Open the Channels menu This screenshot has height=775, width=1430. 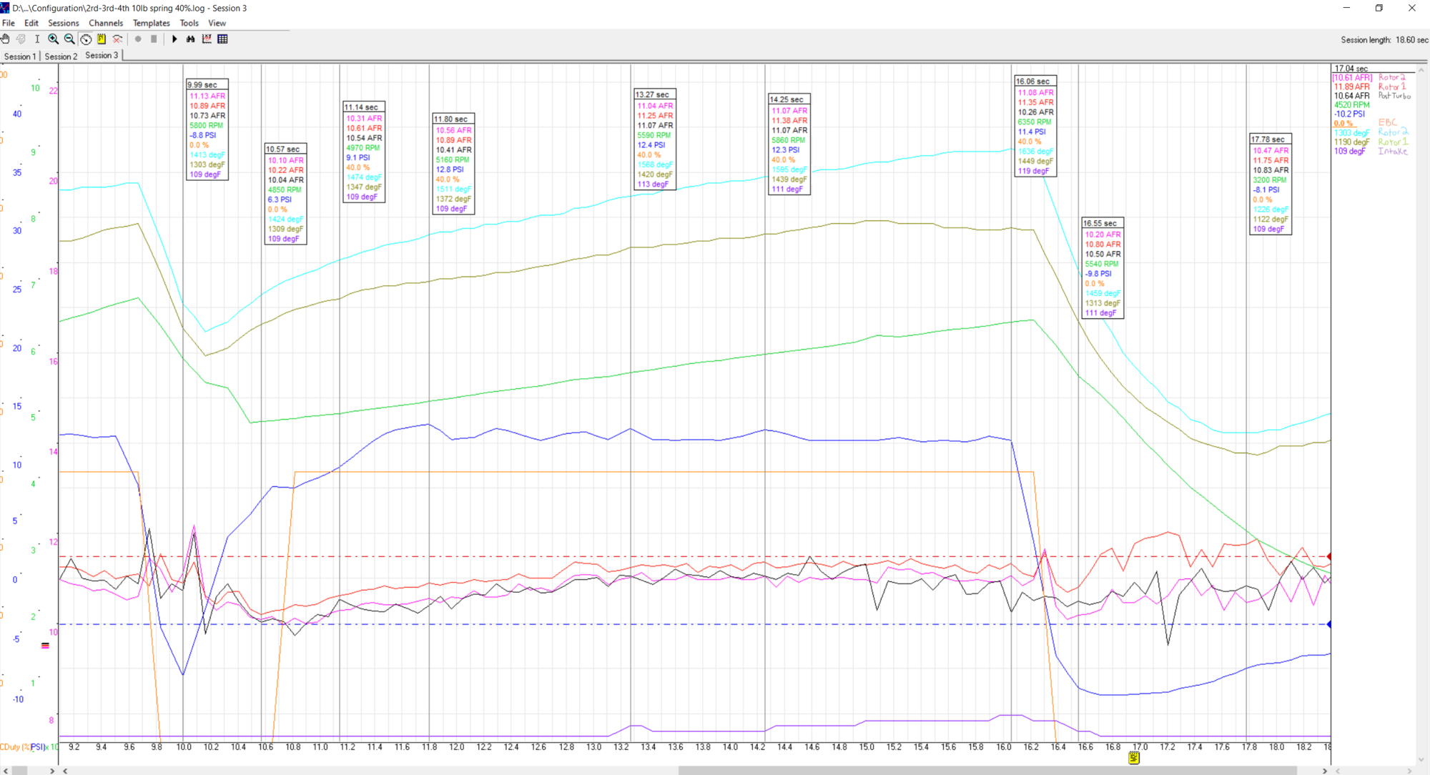click(106, 23)
